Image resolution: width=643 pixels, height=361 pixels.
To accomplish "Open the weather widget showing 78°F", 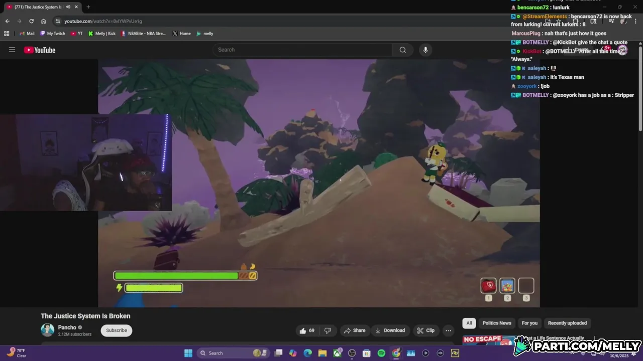I will (15, 353).
